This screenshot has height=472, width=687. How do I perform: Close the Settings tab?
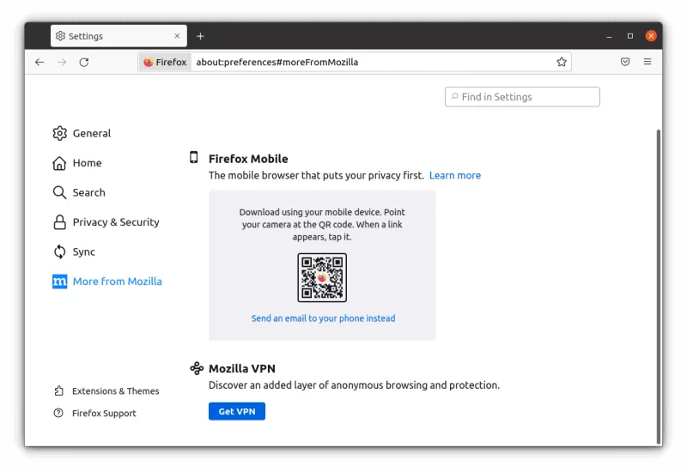(x=178, y=36)
